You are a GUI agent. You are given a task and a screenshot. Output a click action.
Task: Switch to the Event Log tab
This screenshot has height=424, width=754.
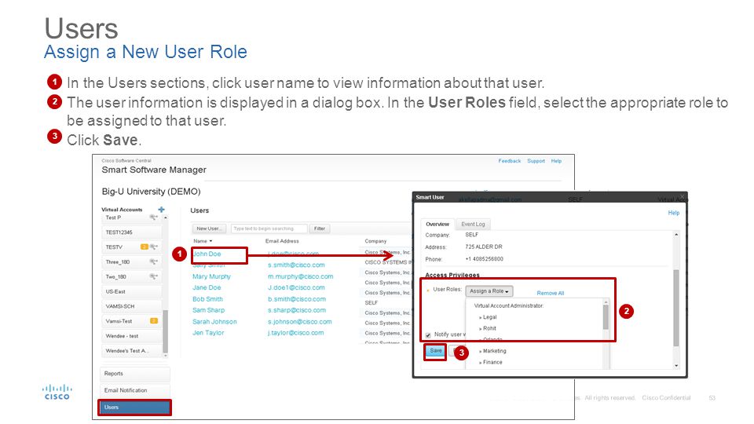pyautogui.click(x=473, y=225)
